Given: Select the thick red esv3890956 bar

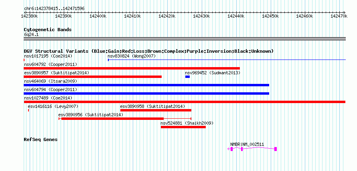Looking at the screenshot, I should click(x=112, y=119).
